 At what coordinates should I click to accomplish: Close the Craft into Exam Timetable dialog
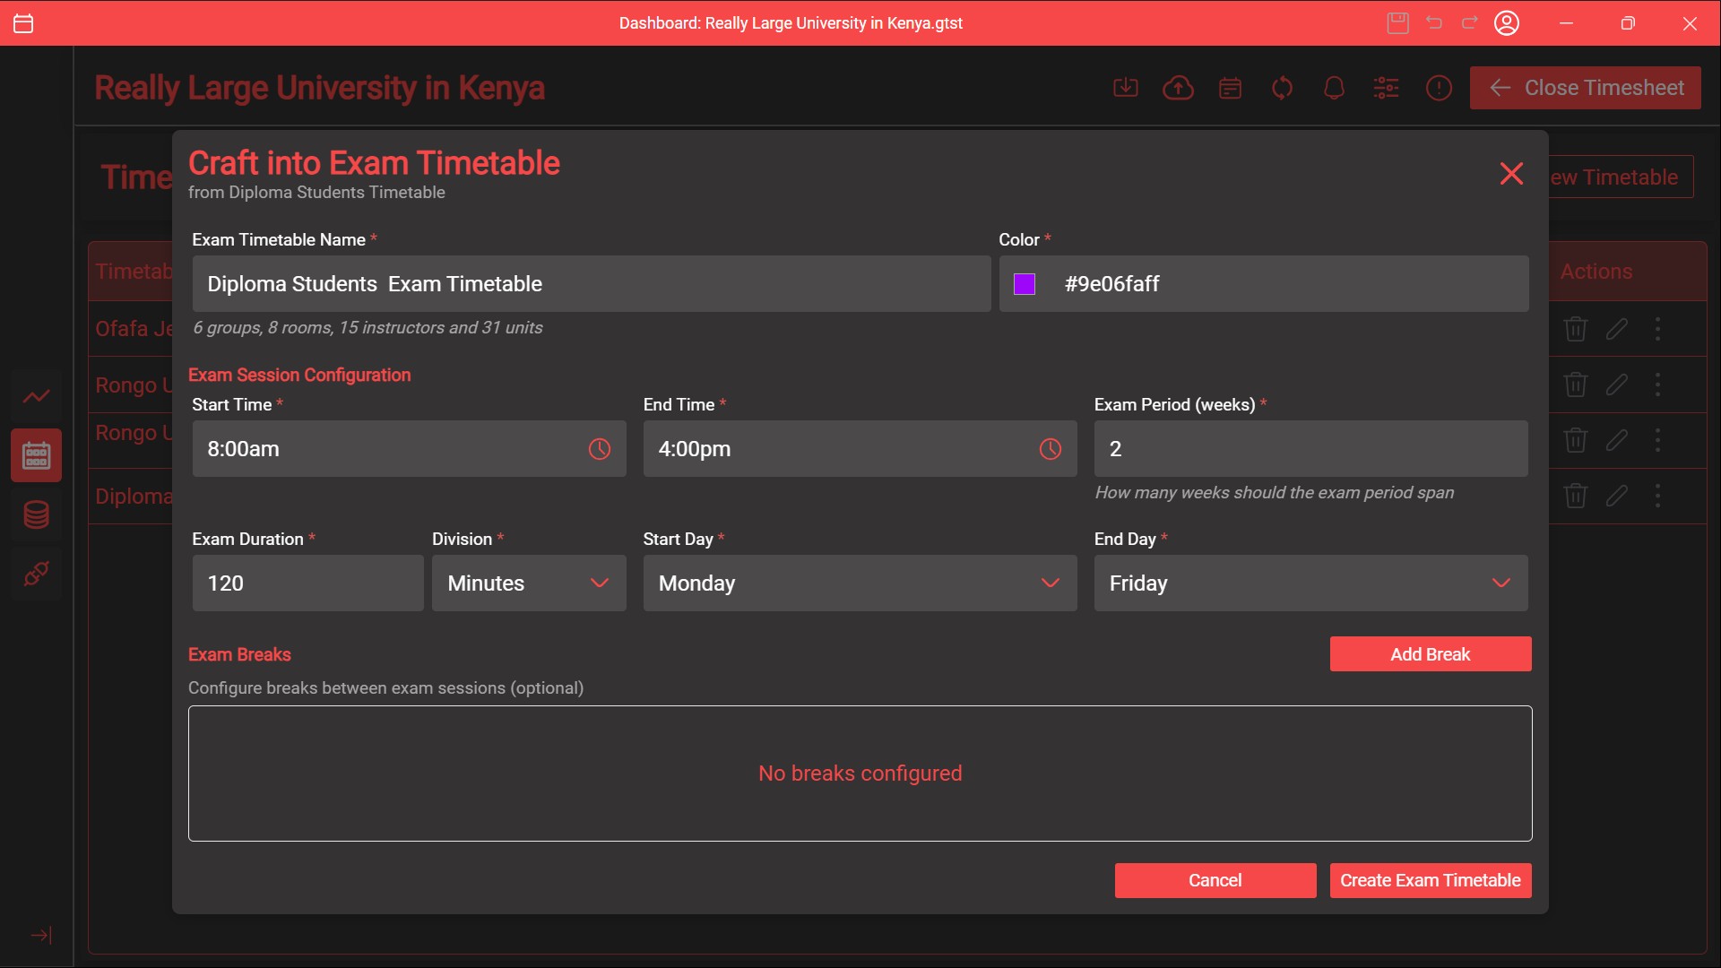pos(1511,174)
